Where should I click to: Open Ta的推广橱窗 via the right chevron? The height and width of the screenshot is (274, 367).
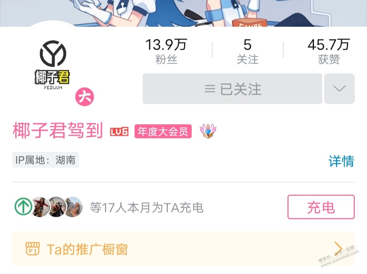(x=339, y=248)
